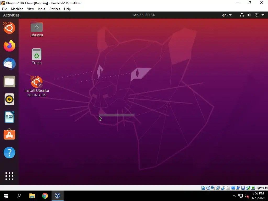Select the ubuntu home folder on desktop

pos(37,29)
